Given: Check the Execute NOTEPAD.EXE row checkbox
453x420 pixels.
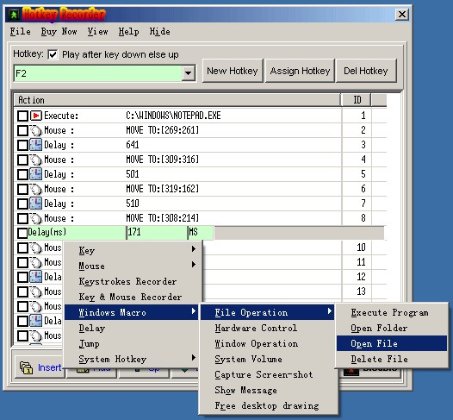Looking at the screenshot, I should tap(22, 116).
